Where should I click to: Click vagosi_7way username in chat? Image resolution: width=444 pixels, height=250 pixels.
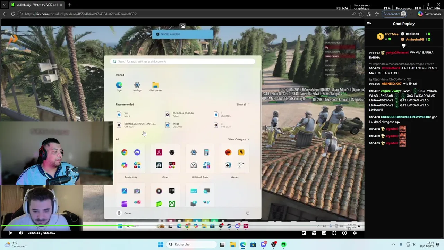(390, 91)
